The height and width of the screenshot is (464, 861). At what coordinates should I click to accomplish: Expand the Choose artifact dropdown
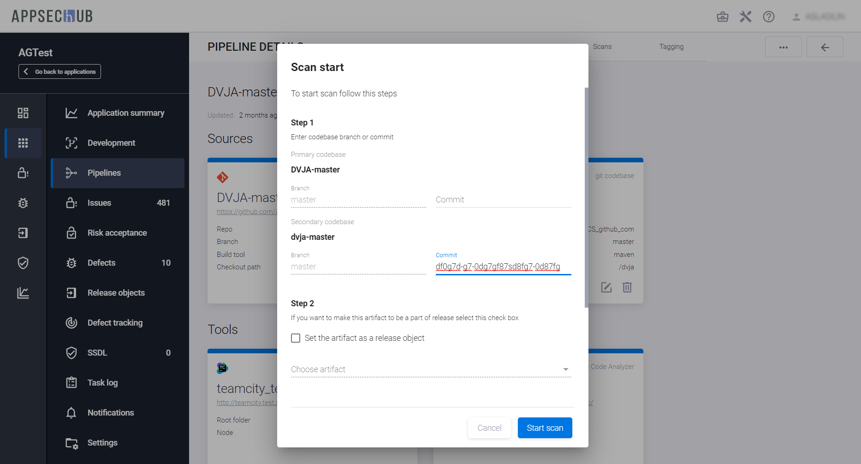(x=431, y=369)
